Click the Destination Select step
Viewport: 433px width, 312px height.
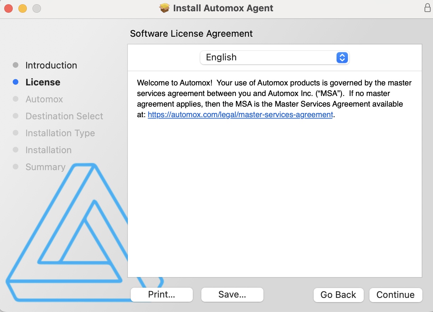[x=64, y=116]
